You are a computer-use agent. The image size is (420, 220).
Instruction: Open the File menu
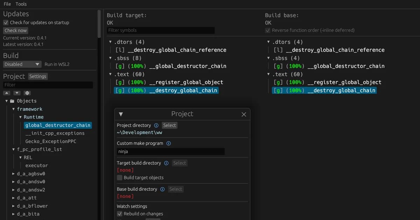pyautogui.click(x=7, y=4)
